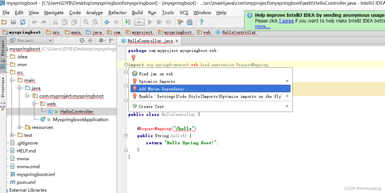Image resolution: width=385 pixels, height=193 pixels.
Task: Open the run configuration dropdown
Action: coord(139,22)
